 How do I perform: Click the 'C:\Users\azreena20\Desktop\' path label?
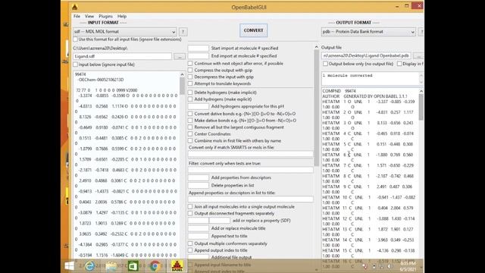click(x=100, y=49)
